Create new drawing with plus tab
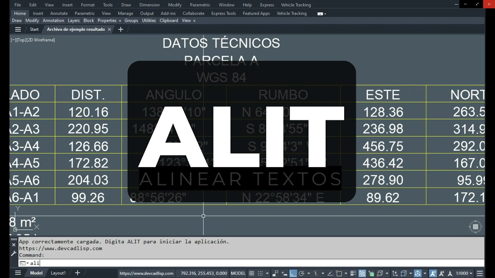Screen dimensions: 495x278 (x=120, y=29)
